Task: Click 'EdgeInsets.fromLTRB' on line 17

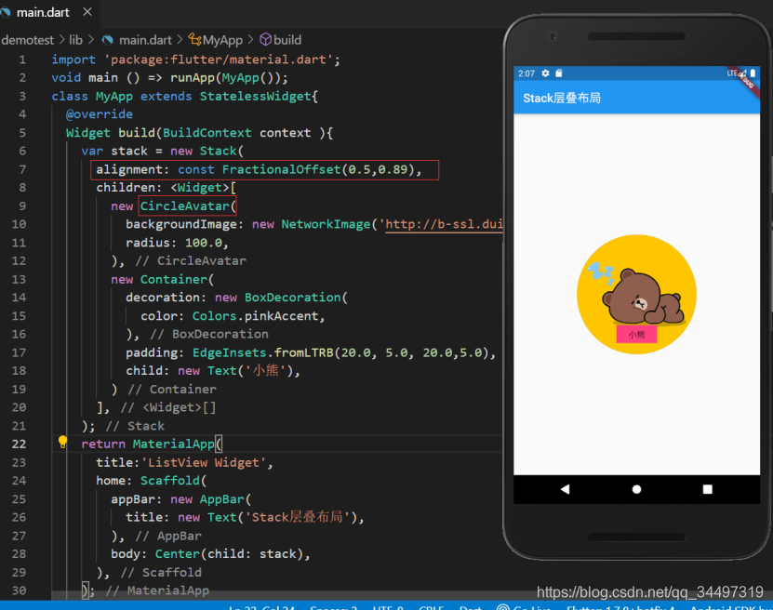Action: 263,352
